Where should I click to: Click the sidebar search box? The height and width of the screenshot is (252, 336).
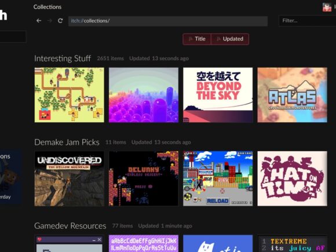click(13, 36)
